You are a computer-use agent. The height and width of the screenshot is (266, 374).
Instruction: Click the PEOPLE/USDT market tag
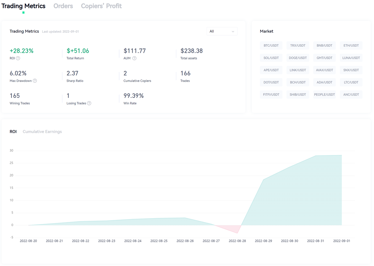pos(324,94)
